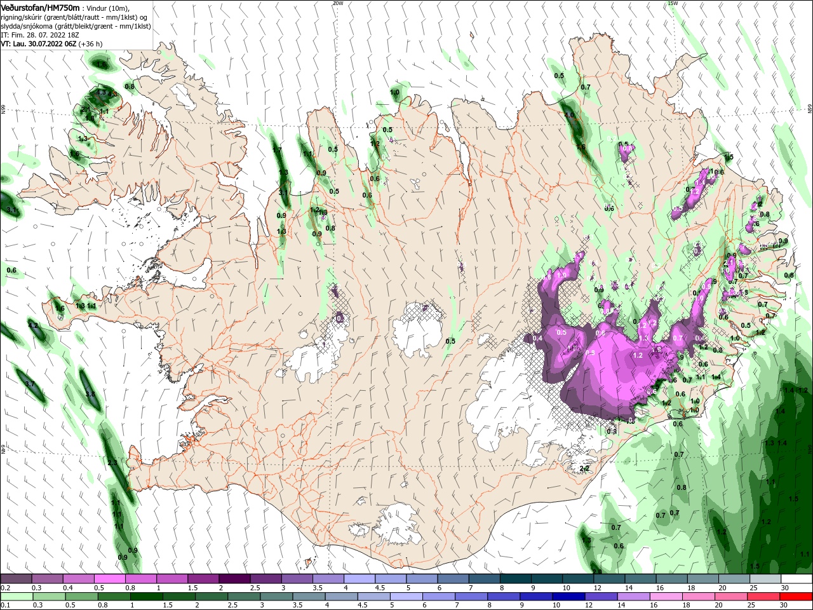This screenshot has width=813, height=610.
Task: Select the light pink swatch at 16 in the rain scale
Action: 665,597
